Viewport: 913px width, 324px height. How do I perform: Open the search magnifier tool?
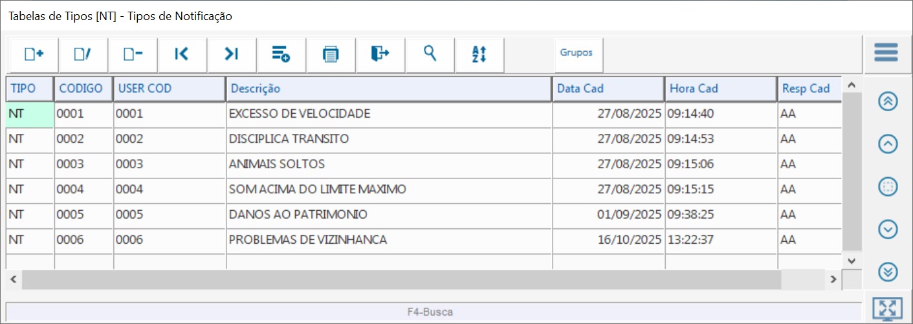430,54
